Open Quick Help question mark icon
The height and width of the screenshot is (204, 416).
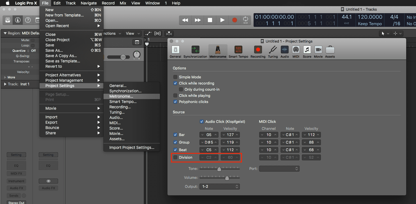click(x=28, y=20)
